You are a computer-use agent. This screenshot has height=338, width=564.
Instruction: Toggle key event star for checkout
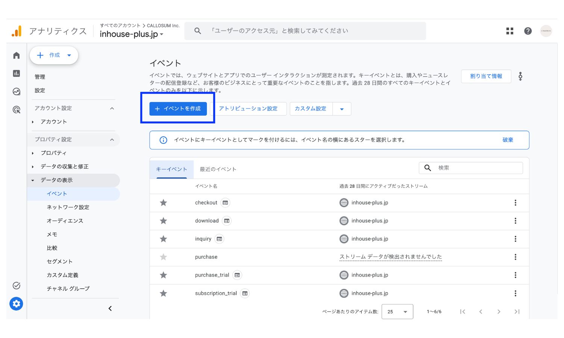[x=163, y=203]
